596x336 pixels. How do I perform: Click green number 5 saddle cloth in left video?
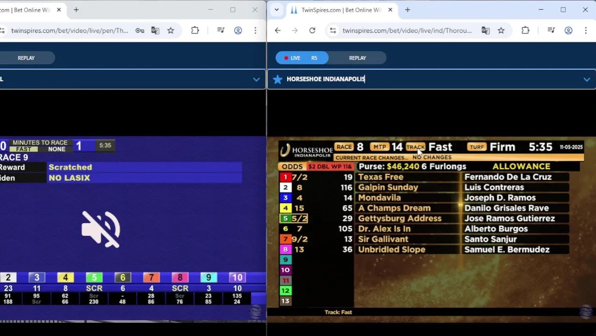[x=94, y=278]
